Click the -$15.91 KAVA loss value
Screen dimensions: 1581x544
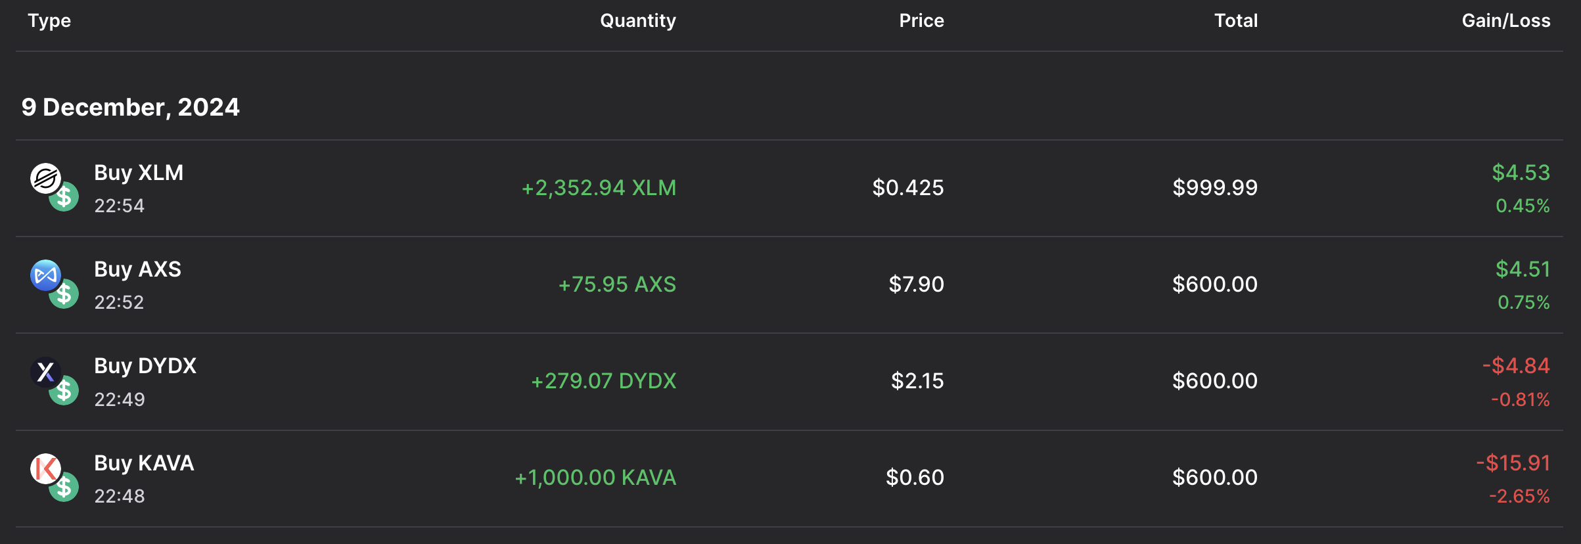click(x=1513, y=463)
